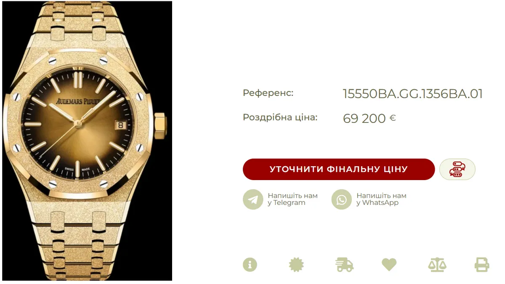The image size is (505, 284).
Task: Open the gold watch product image
Action: tap(87, 141)
